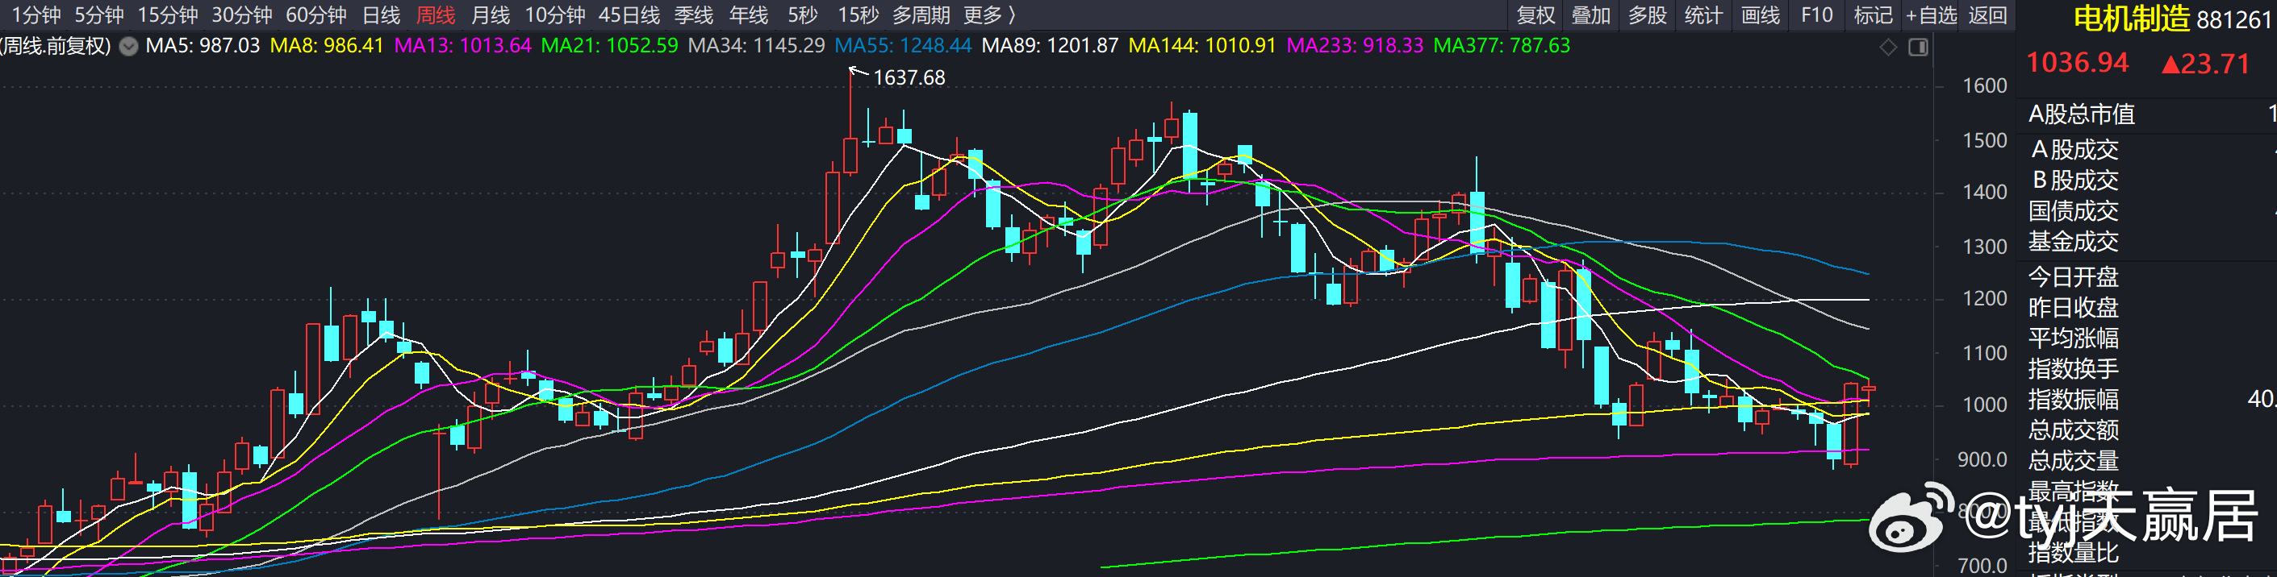This screenshot has width=2277, height=577.
Task: Switch to the 5分钟 timeframe
Action: [x=99, y=15]
